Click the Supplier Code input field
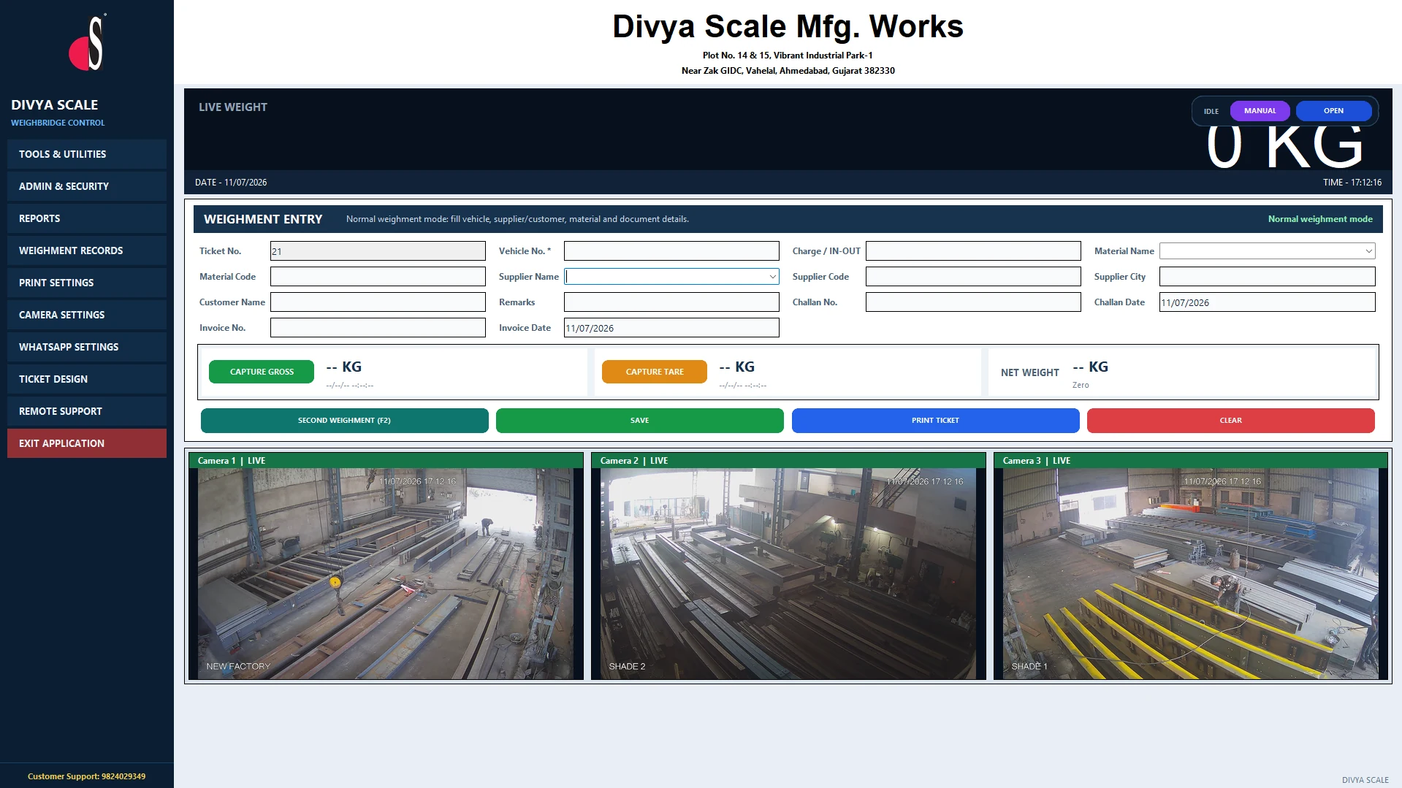This screenshot has width=1402, height=788. [x=973, y=277]
